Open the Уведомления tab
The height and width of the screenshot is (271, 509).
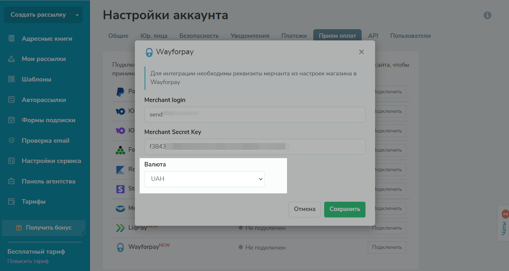(x=250, y=36)
